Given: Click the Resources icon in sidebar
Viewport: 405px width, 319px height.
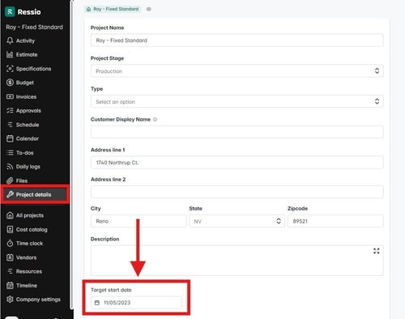Looking at the screenshot, I should click(10, 271).
